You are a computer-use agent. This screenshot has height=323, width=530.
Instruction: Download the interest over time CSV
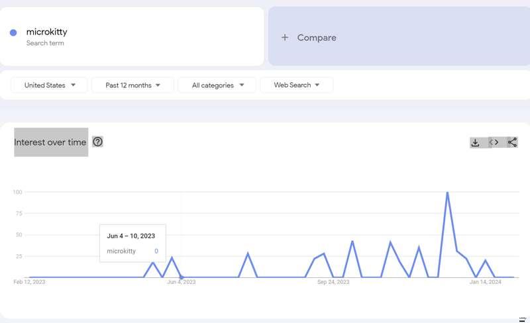point(475,142)
